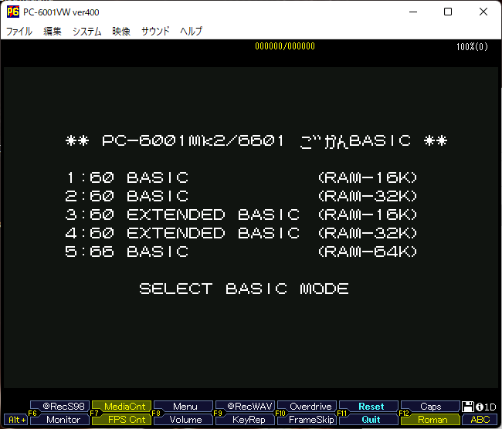Image resolution: width=502 pixels, height=429 pixels.
Task: Click '4:60 EXTENDED BASIC (RAM-32K)' line
Action: pyautogui.click(x=241, y=233)
